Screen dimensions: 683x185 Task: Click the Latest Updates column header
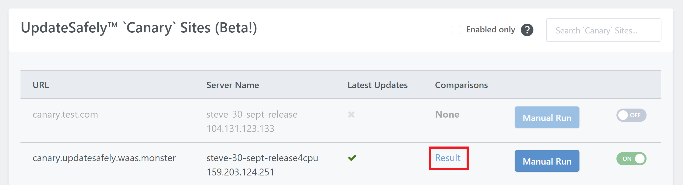tap(377, 85)
